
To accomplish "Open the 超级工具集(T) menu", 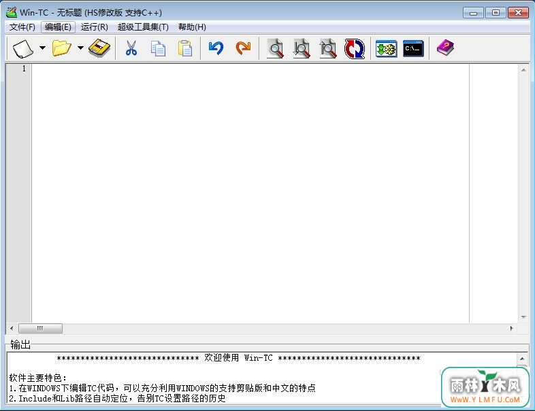I will click(143, 27).
